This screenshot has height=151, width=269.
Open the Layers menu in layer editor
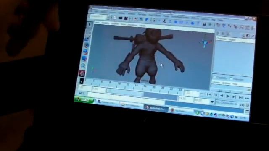pyautogui.click(x=216, y=82)
